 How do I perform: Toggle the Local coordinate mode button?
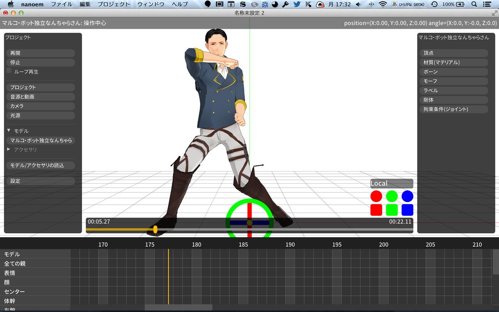(391, 183)
